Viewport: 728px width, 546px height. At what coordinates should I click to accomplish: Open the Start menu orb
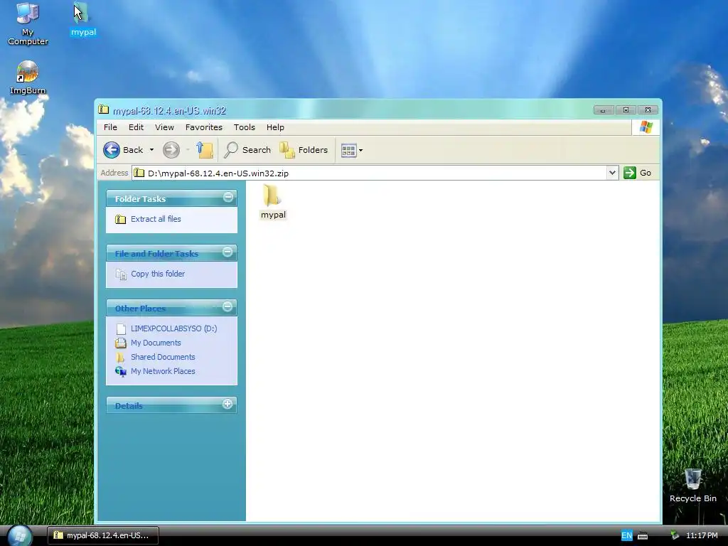coord(20,536)
